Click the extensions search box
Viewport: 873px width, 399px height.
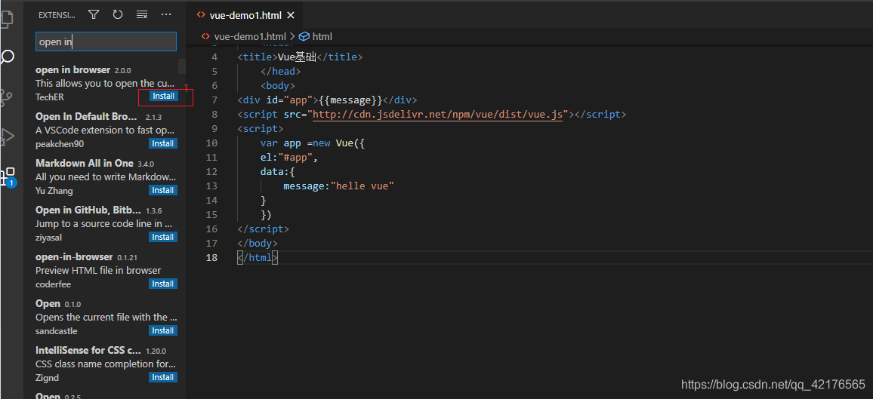click(x=106, y=41)
